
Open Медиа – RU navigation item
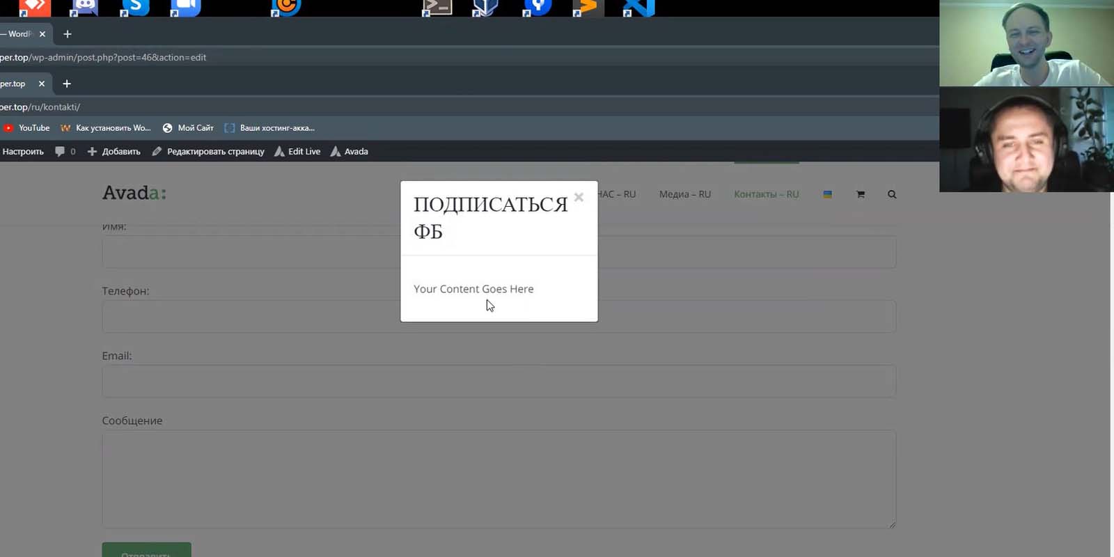(x=685, y=194)
